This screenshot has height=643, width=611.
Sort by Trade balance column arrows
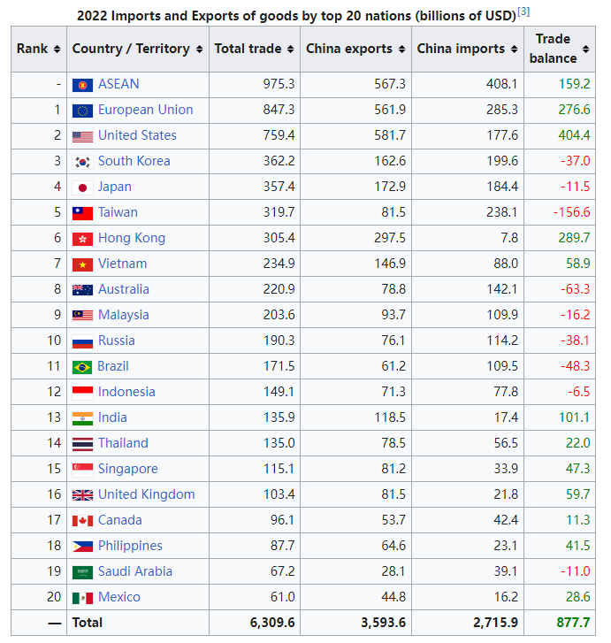click(x=585, y=50)
